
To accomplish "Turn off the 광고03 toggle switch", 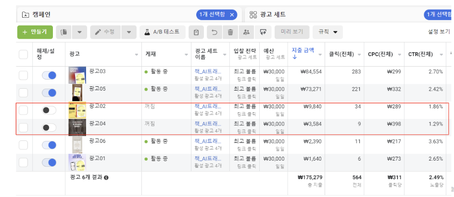I will pos(49,76).
